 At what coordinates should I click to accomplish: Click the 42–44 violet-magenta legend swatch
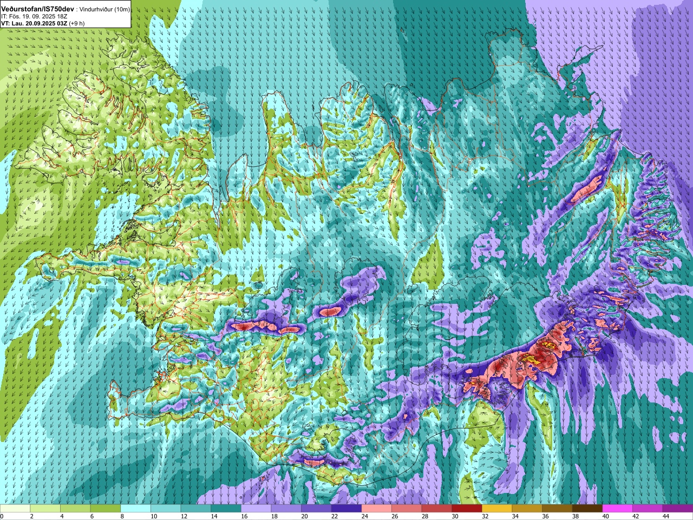tap(648, 509)
